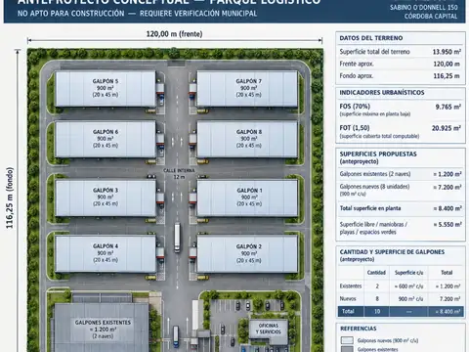Click the 'SUPERFICIES PROPUESTAS' panel heading
Image resolution: width=469 pixels, height=352 pixels.
pyautogui.click(x=378, y=154)
